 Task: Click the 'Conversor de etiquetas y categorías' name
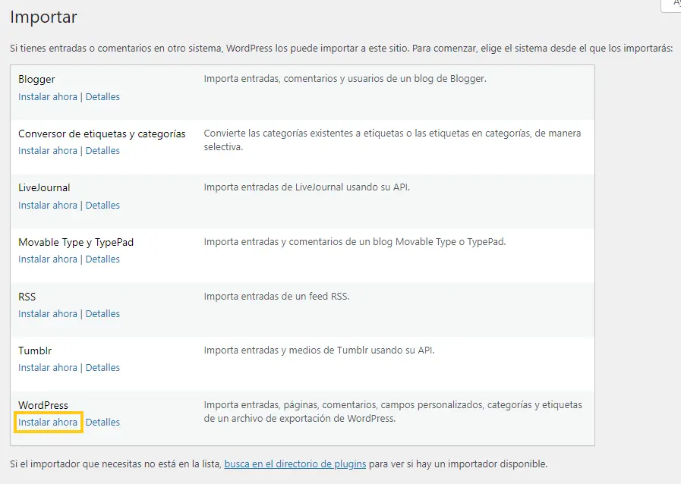pos(102,134)
